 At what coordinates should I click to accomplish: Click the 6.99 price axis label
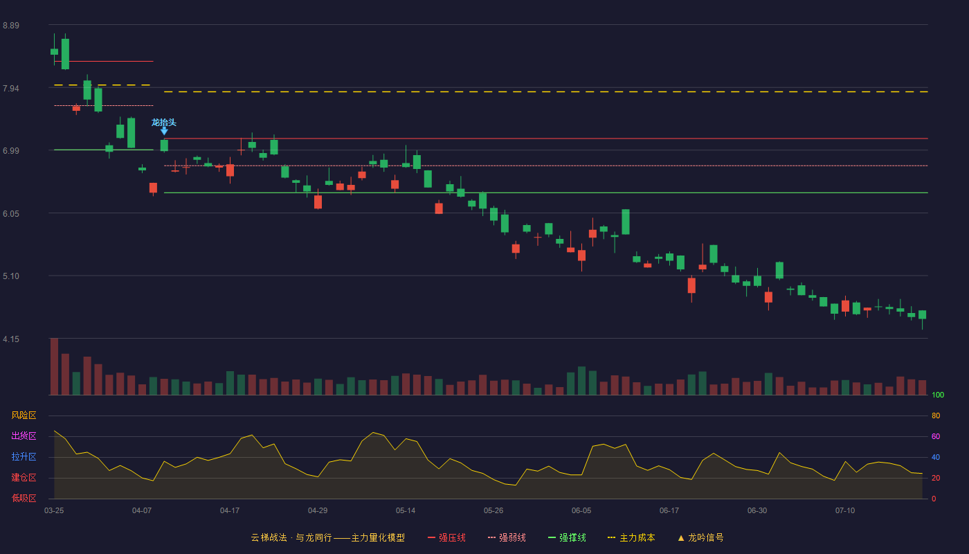(11, 151)
